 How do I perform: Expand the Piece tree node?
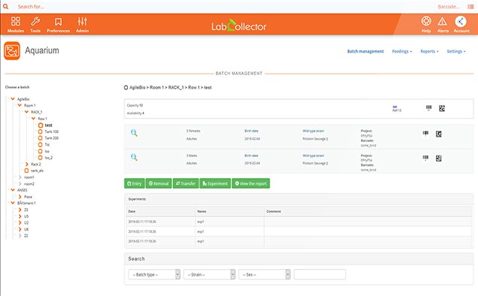[20, 197]
